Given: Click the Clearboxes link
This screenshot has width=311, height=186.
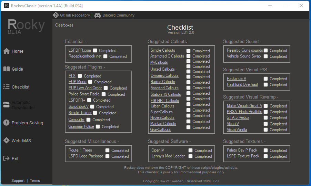Looking at the screenshot, I should pyautogui.click(x=64, y=25).
